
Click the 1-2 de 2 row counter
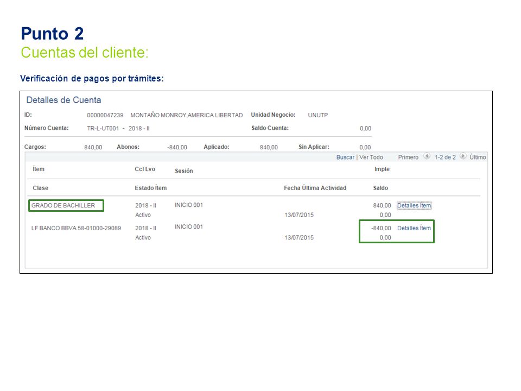click(x=445, y=157)
